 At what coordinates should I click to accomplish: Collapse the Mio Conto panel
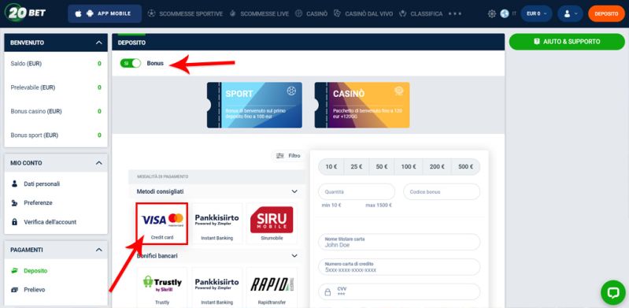tap(99, 163)
